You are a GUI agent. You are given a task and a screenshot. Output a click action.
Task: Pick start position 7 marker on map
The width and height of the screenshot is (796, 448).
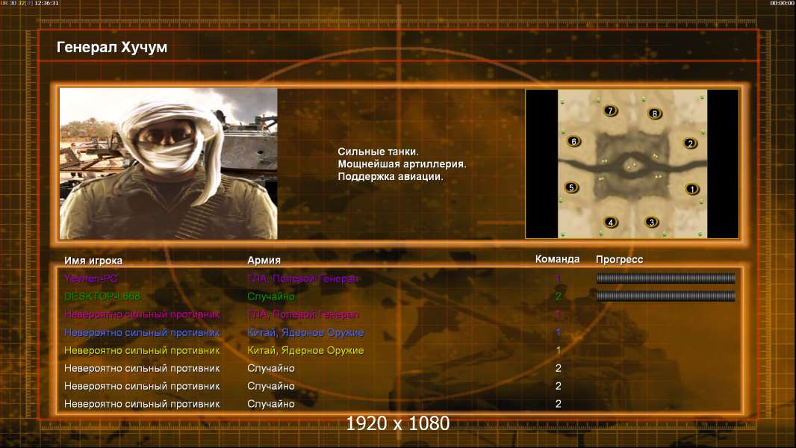coord(611,110)
